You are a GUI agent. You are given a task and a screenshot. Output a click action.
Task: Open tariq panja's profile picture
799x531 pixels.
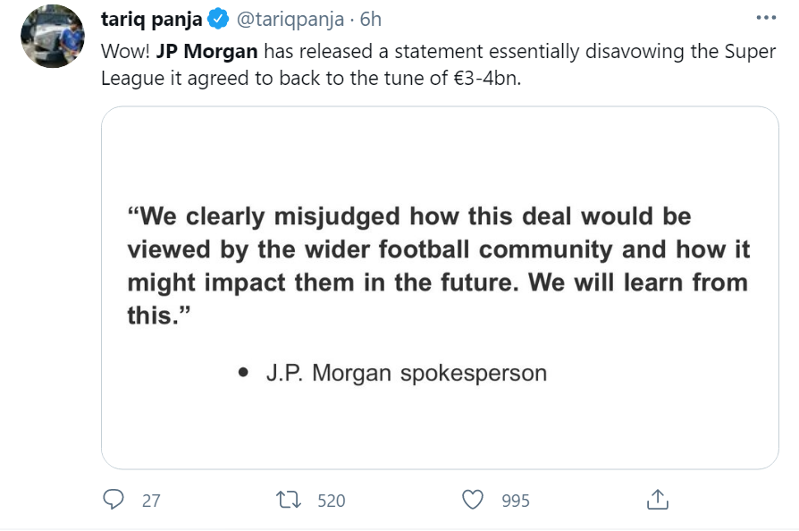click(x=52, y=36)
